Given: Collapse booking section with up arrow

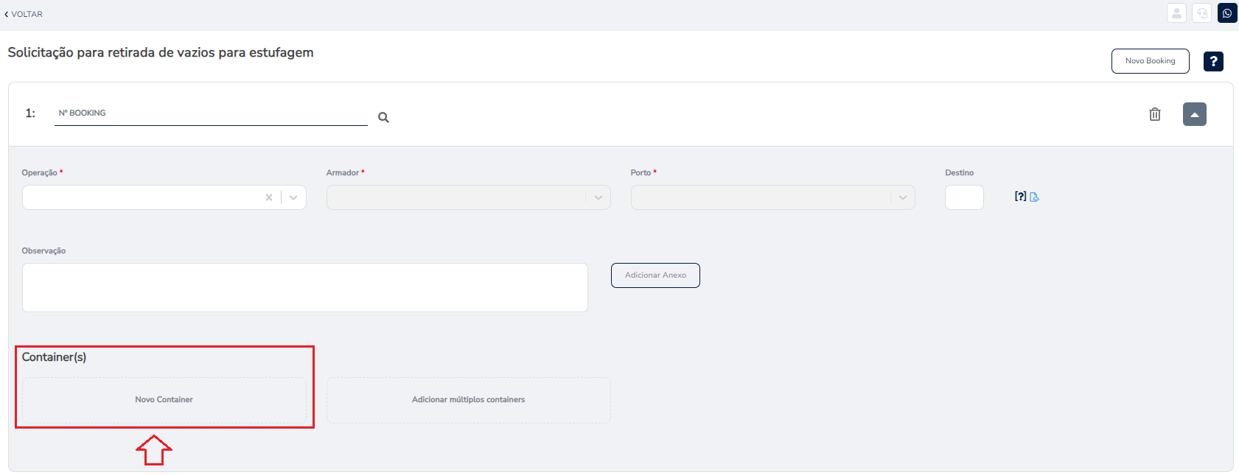Looking at the screenshot, I should 1195,114.
